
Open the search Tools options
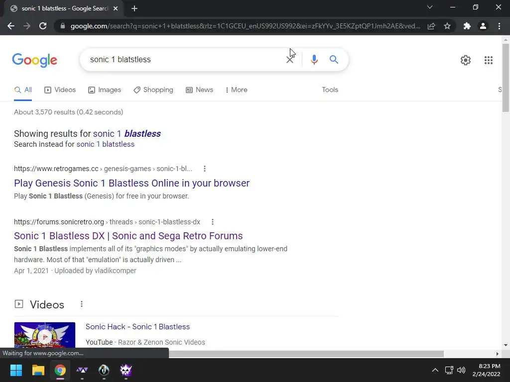pos(330,90)
